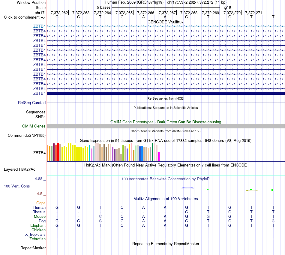Click the blue PhyloP conservation marker
The height and width of the screenshot is (255, 285).
pos(187,188)
